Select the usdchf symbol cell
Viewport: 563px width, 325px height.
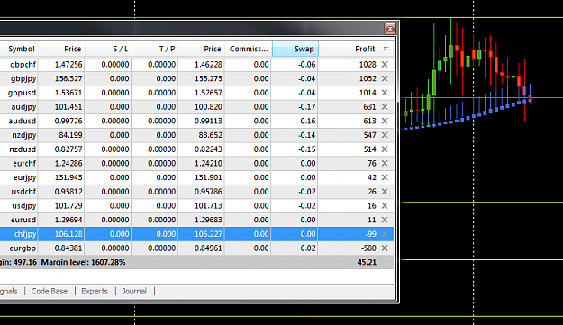pos(23,192)
